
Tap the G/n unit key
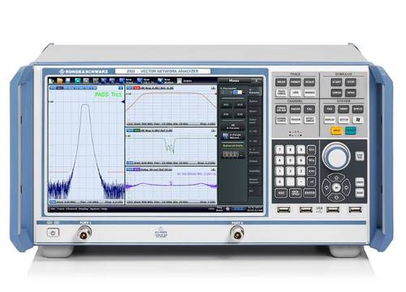coord(311,149)
